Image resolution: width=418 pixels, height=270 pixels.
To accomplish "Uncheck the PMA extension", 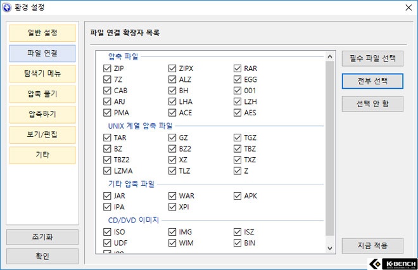I will click(x=107, y=113).
